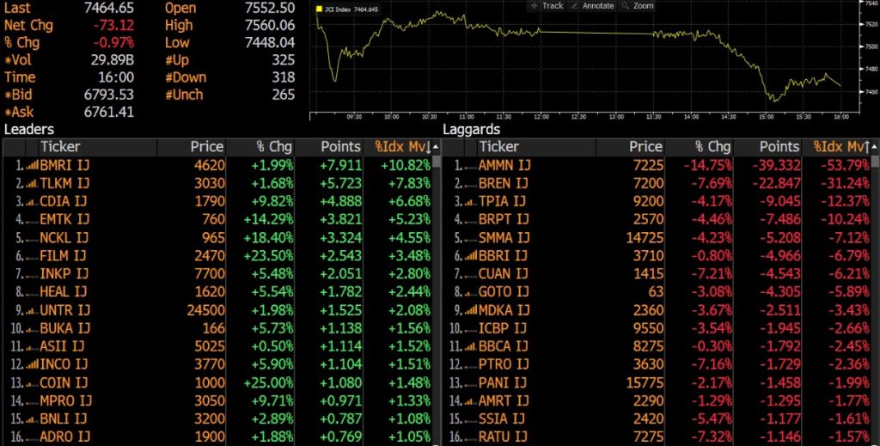Click the yellow JCI Index legend square
The image size is (880, 446).
(x=320, y=9)
